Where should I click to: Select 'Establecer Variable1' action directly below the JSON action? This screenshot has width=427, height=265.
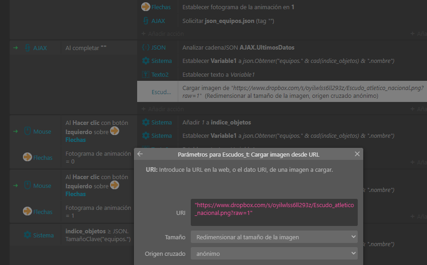(288, 61)
